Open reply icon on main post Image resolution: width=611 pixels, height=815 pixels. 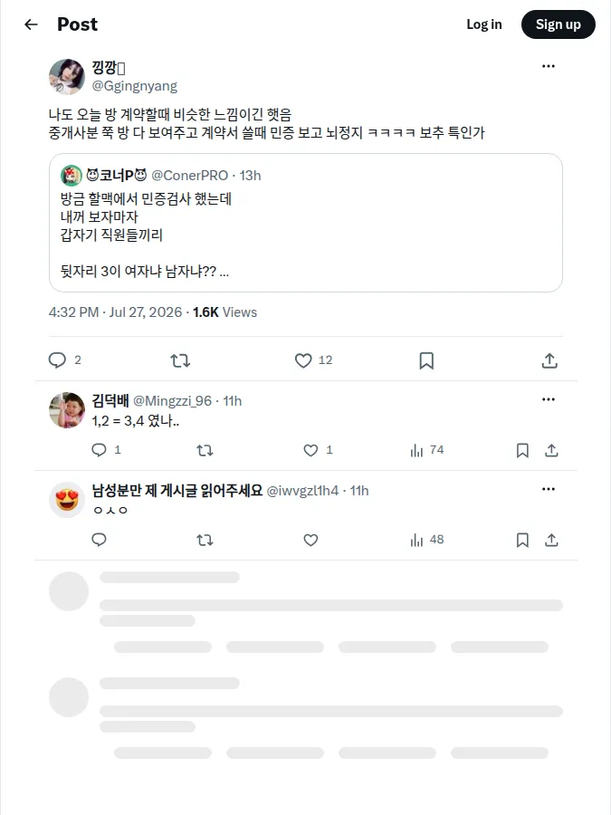click(x=57, y=360)
